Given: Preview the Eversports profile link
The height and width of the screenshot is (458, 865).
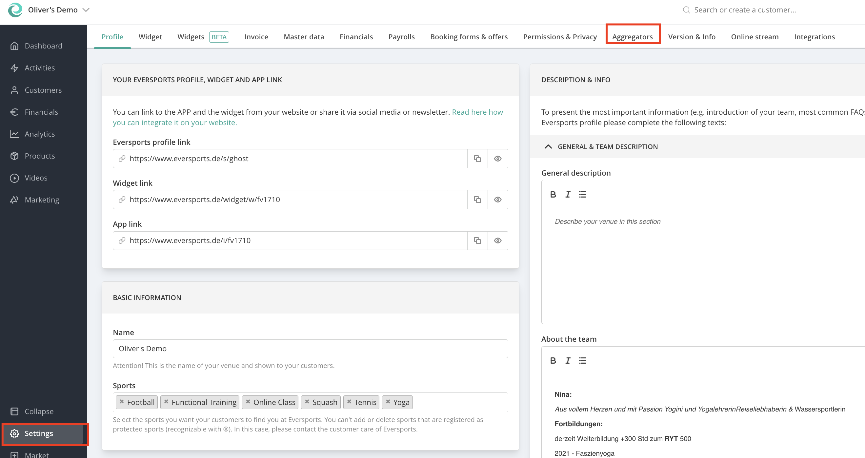Looking at the screenshot, I should (x=498, y=158).
